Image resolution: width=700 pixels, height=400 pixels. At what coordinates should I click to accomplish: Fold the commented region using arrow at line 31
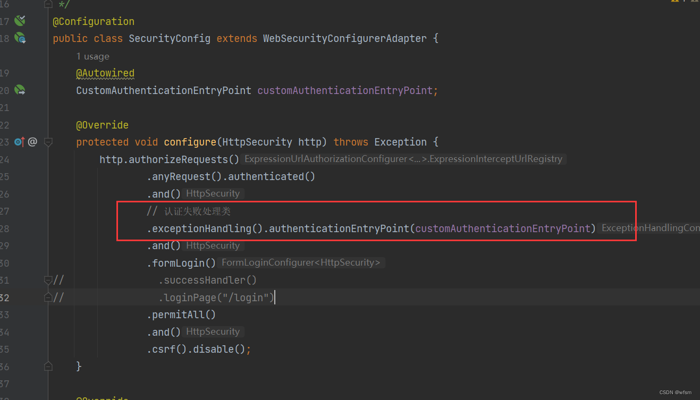[x=48, y=279]
